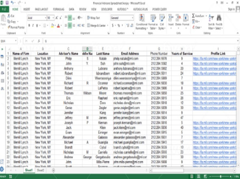Toggle Wrap Text option
240x179 pixels.
94,18
